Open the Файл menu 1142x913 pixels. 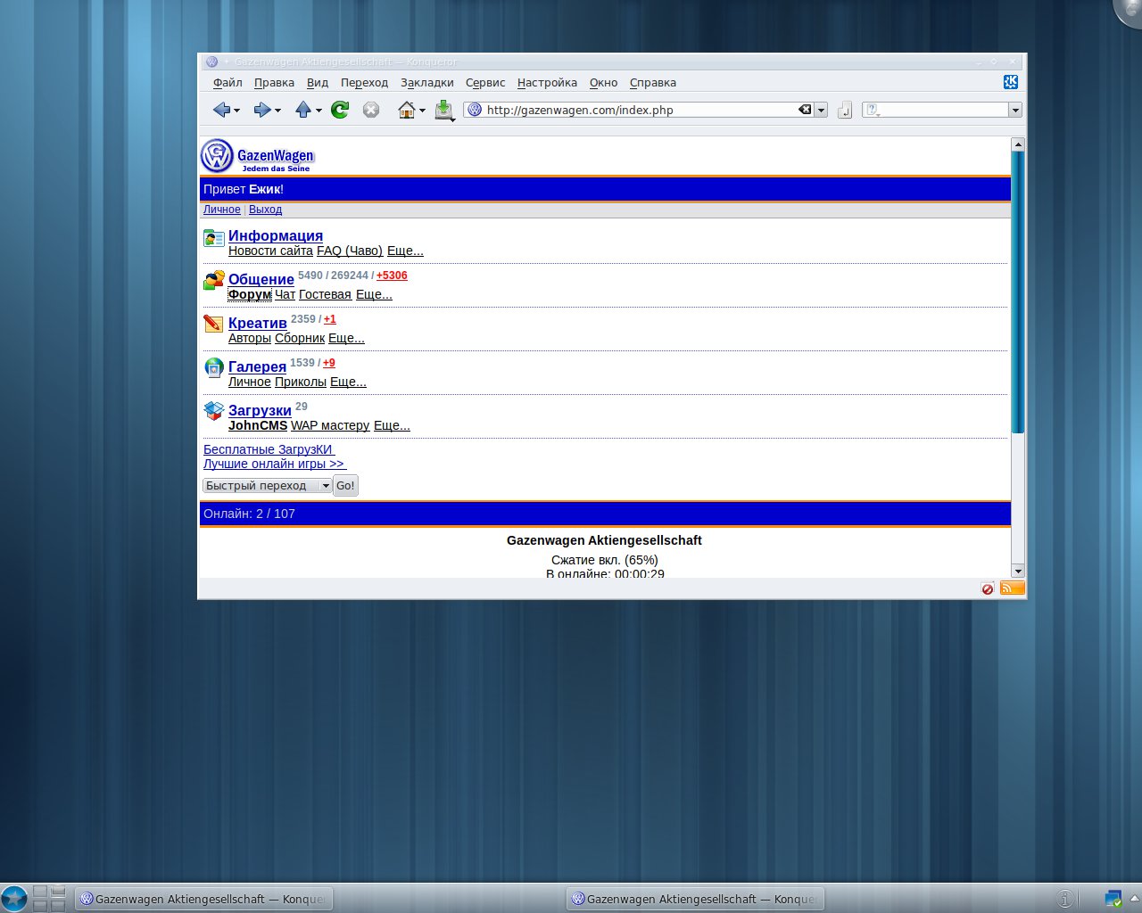(x=228, y=82)
